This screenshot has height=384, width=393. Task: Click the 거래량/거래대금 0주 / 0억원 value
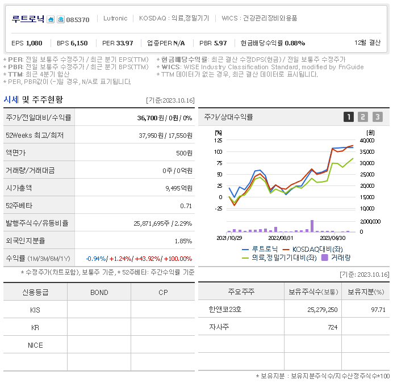[x=177, y=171]
